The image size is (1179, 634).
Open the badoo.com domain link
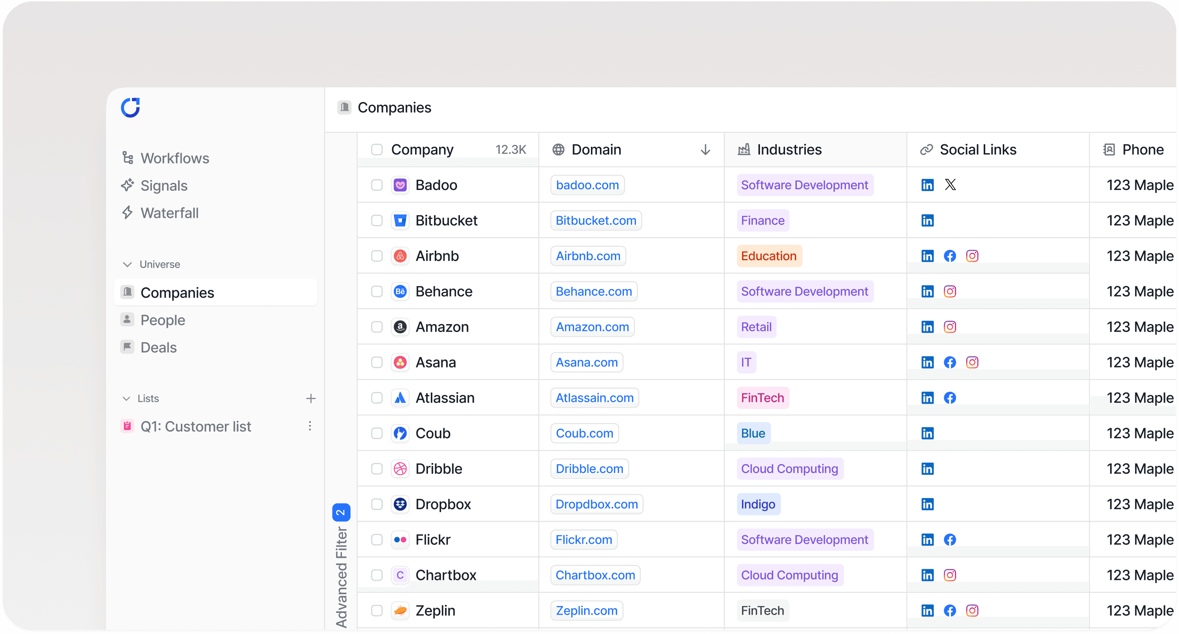point(587,185)
